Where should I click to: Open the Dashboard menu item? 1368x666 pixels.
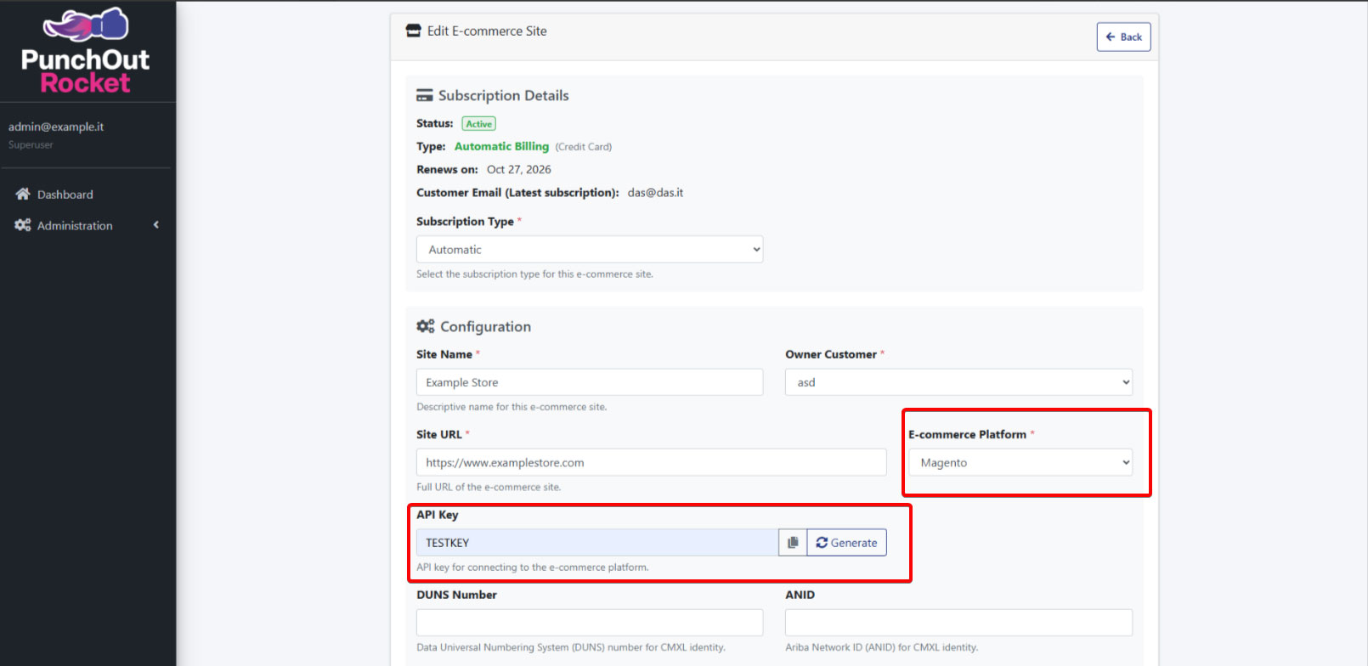65,195
